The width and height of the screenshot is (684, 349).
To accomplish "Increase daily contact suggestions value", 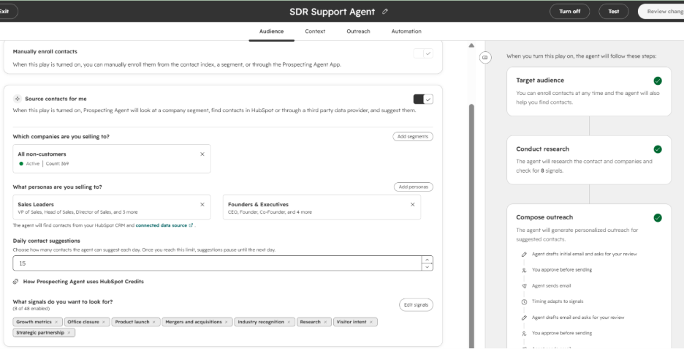I will point(427,260).
